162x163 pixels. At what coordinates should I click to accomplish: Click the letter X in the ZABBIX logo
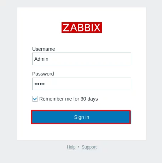[97, 28]
